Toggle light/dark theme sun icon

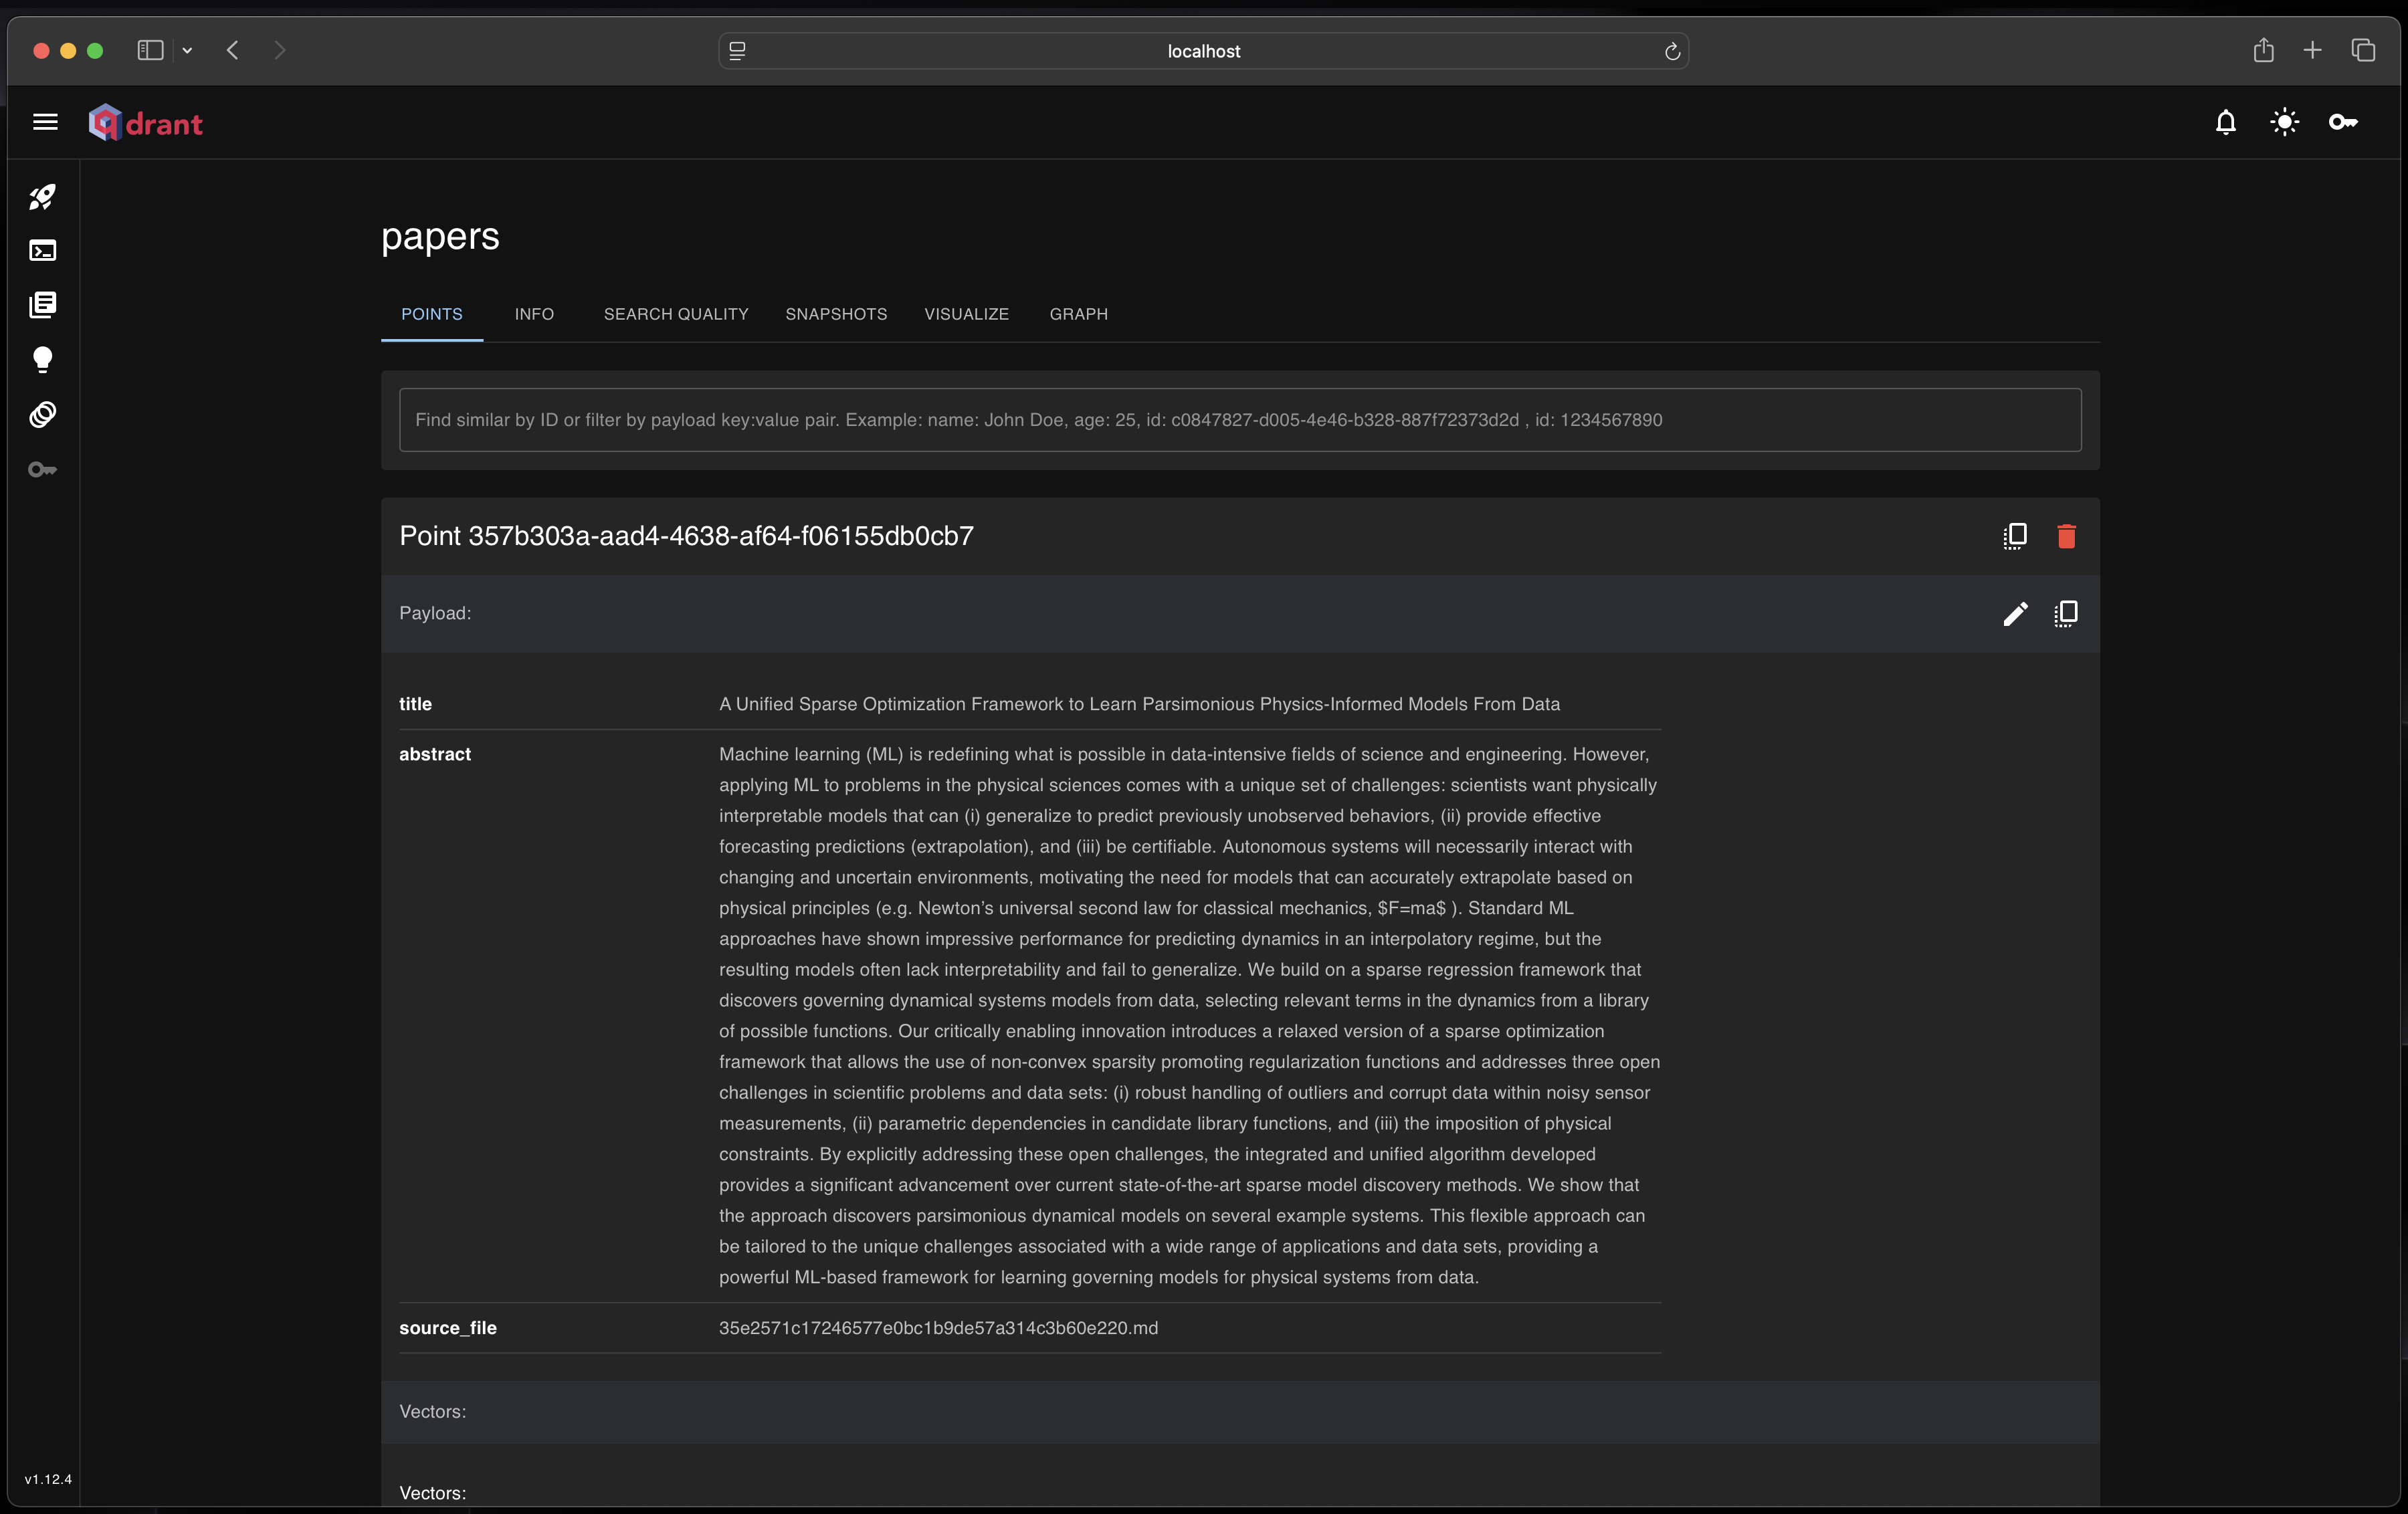pyautogui.click(x=2284, y=122)
